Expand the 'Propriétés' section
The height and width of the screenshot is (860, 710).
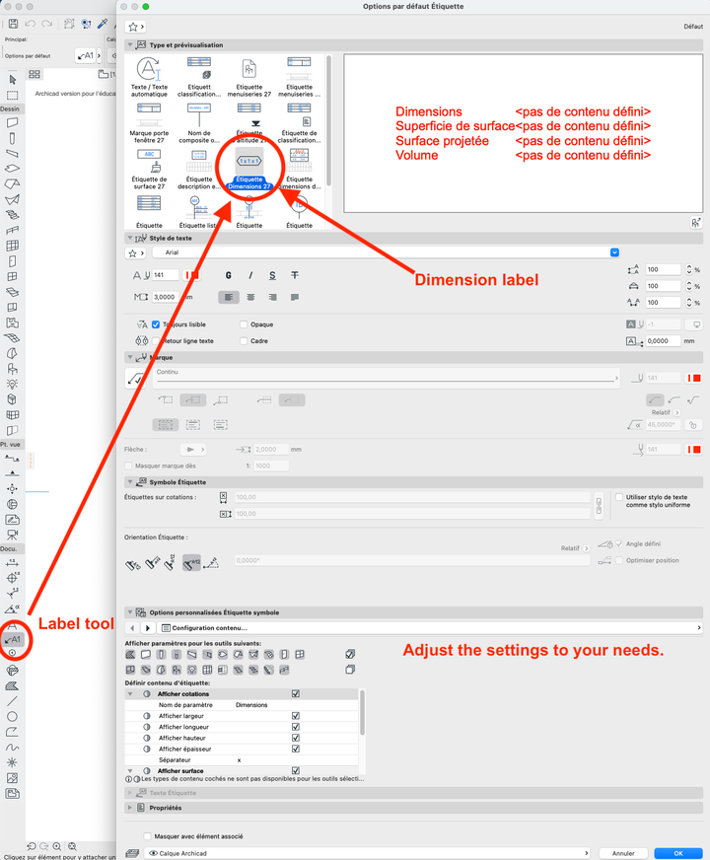(x=130, y=808)
